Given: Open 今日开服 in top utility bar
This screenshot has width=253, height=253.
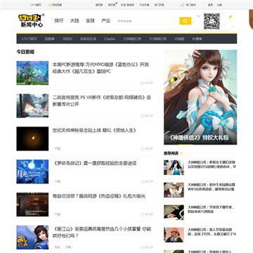Looking at the screenshot, I should [144, 5].
